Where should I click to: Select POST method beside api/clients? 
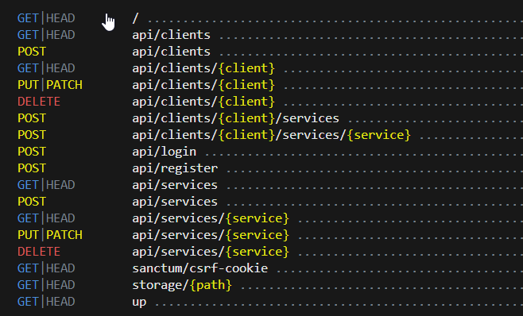[x=32, y=52]
